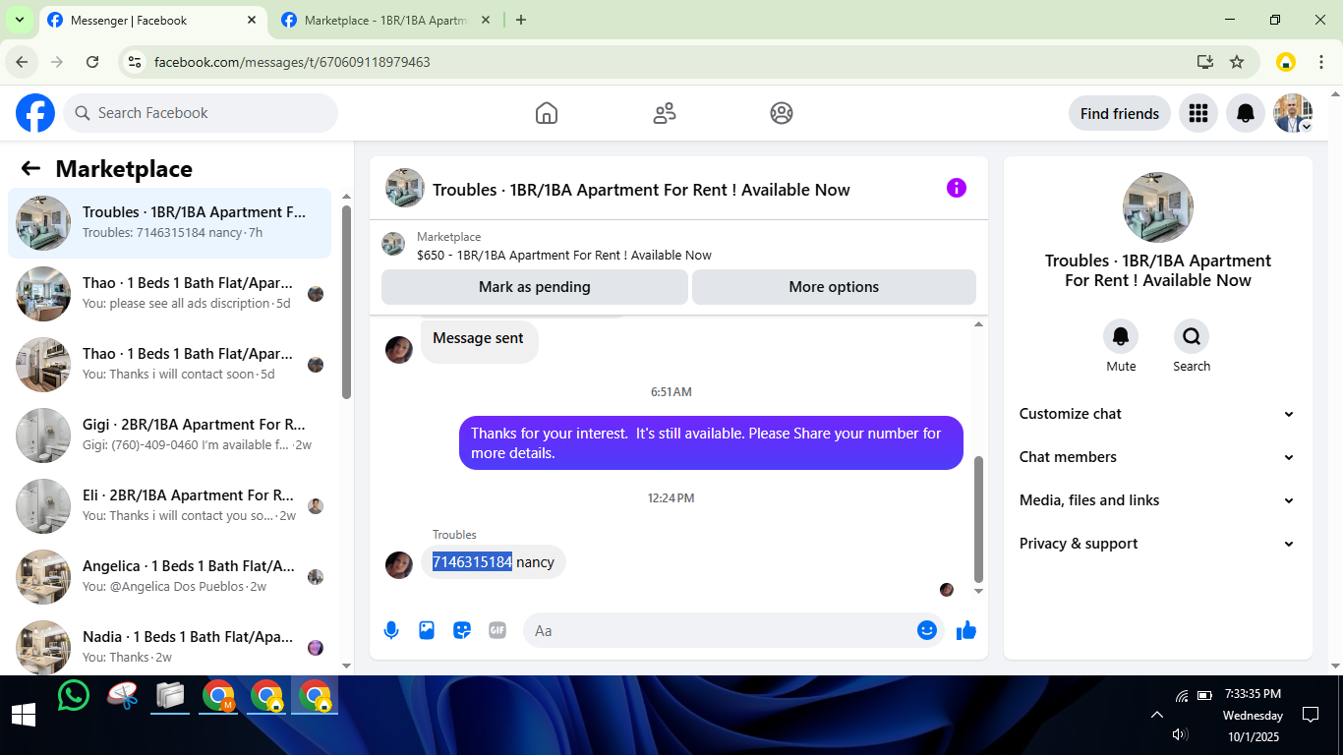Open the Angelica 1 Beds conversation
This screenshot has width=1343, height=755.
[x=170, y=577]
